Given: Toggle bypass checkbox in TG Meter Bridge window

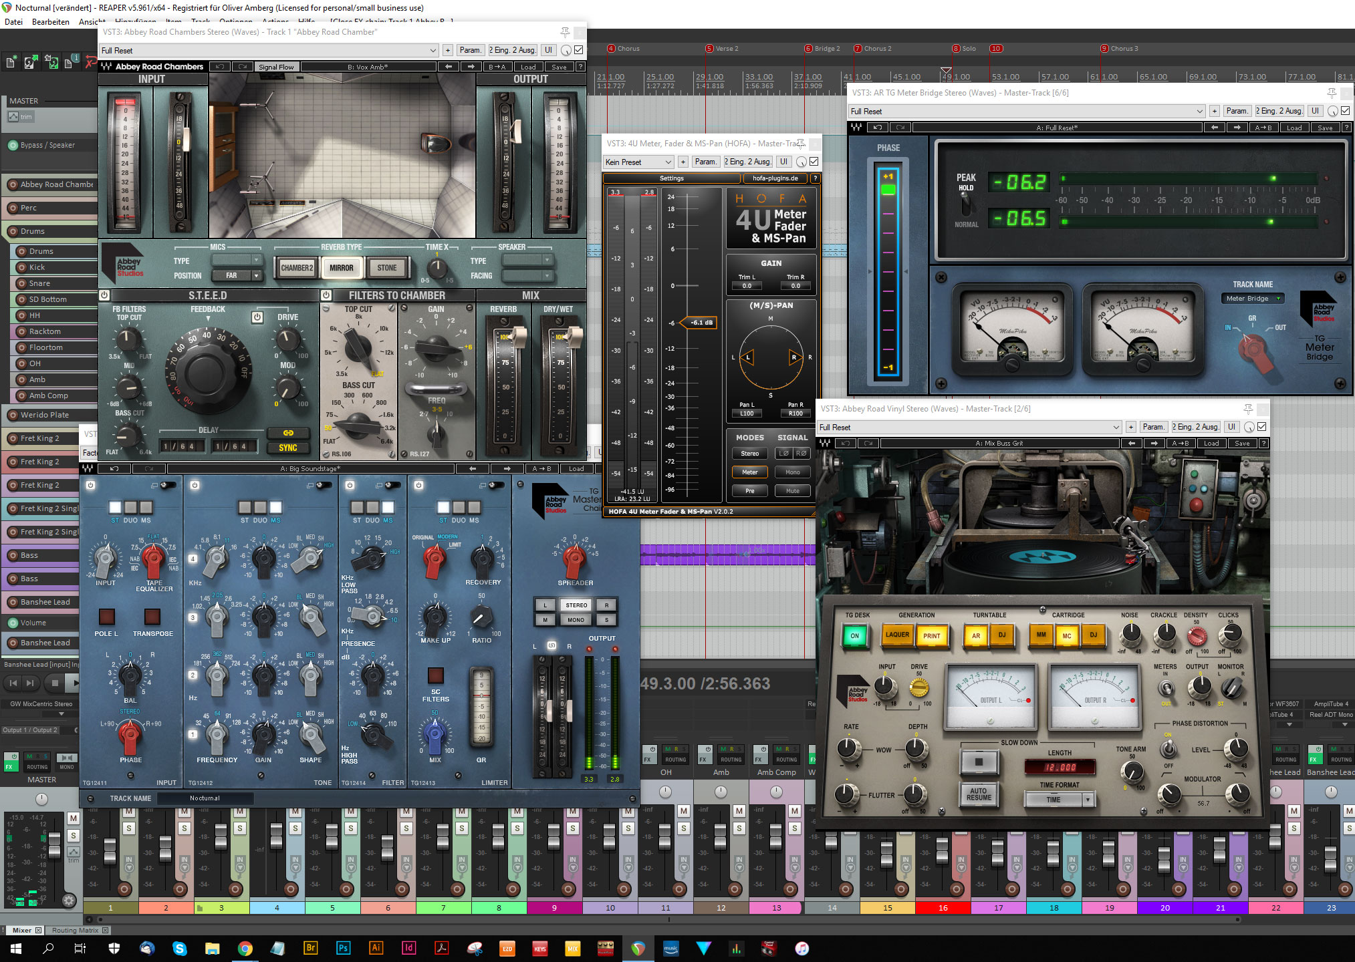Looking at the screenshot, I should click(x=1346, y=111).
